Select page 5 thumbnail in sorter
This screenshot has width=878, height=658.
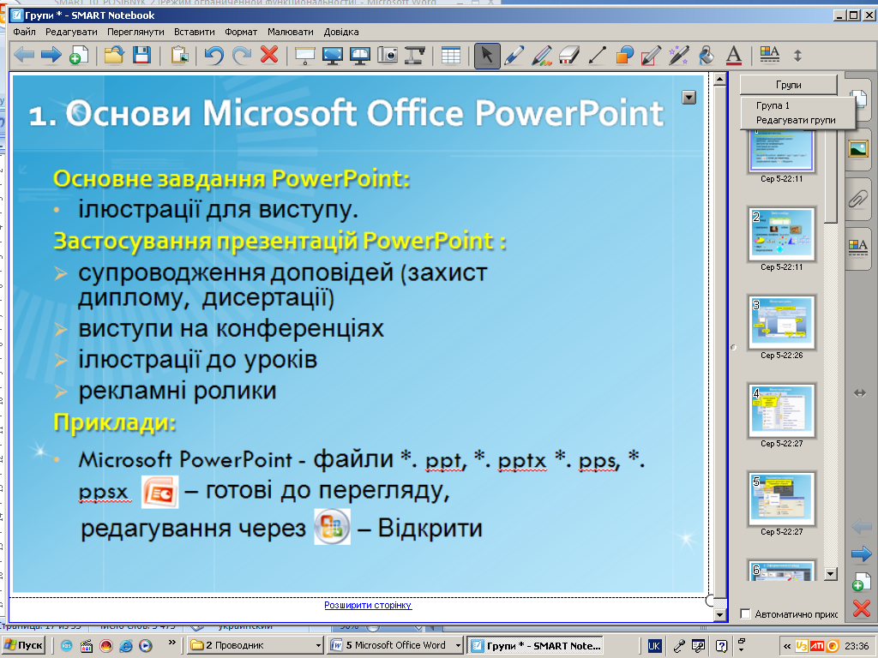pyautogui.click(x=782, y=499)
